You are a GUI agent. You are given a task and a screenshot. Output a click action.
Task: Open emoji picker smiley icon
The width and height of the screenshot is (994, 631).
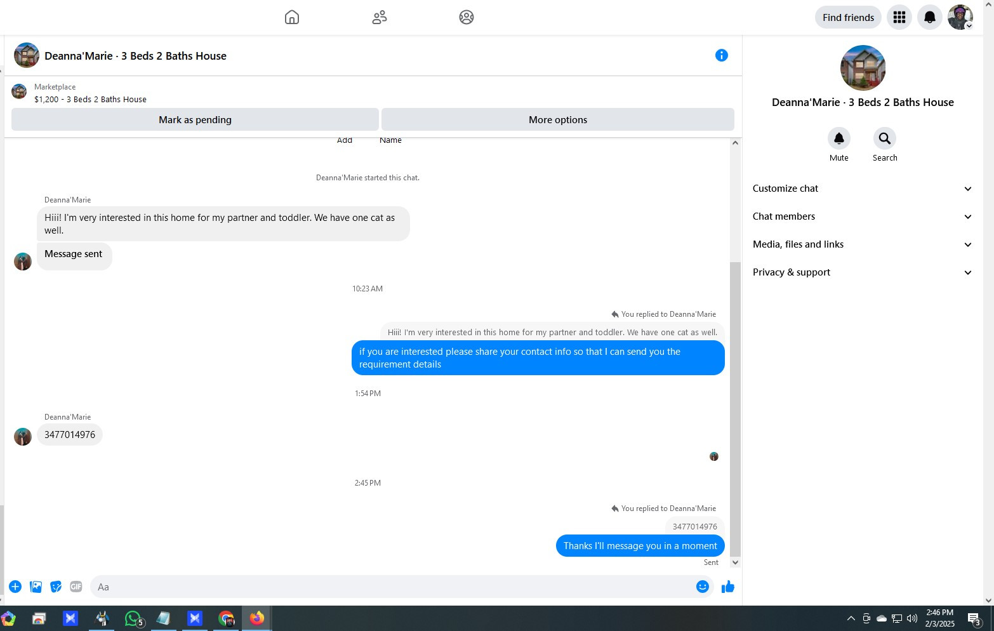coord(703,587)
